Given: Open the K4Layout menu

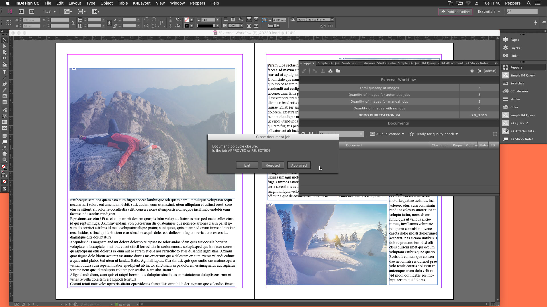Looking at the screenshot, I should pos(142,3).
